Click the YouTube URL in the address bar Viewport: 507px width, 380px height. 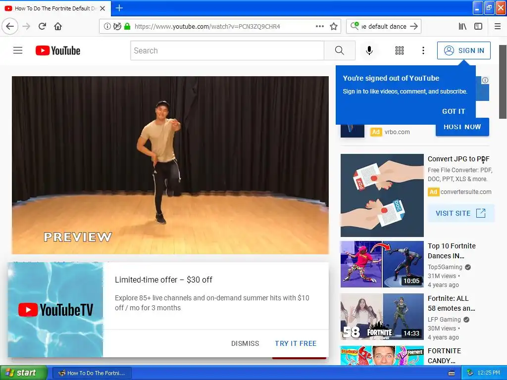pyautogui.click(x=207, y=26)
